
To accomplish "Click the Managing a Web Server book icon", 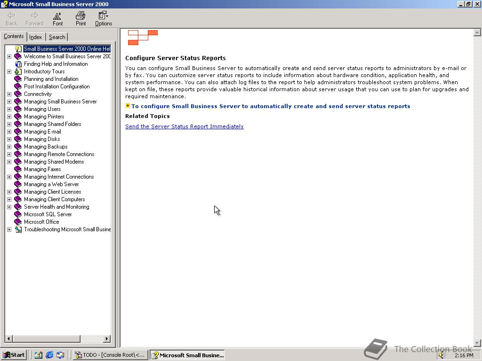I will pyautogui.click(x=18, y=184).
